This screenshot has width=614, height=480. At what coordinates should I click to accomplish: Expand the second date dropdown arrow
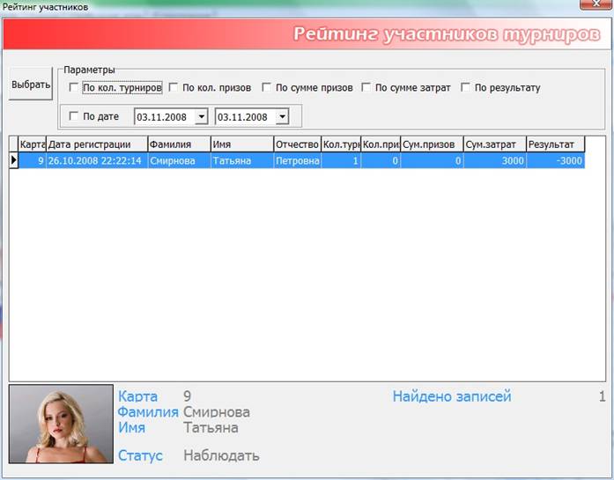pos(282,116)
